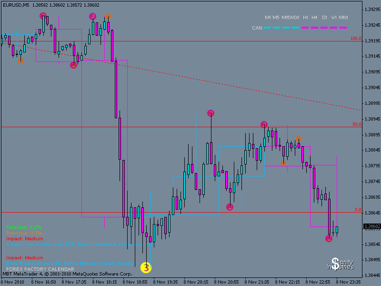Click the 1.39095 price axis label
The height and width of the screenshot is (286, 381).
[372, 72]
